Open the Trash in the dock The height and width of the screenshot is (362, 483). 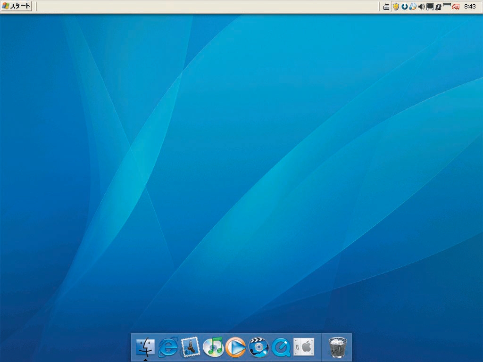tap(338, 347)
